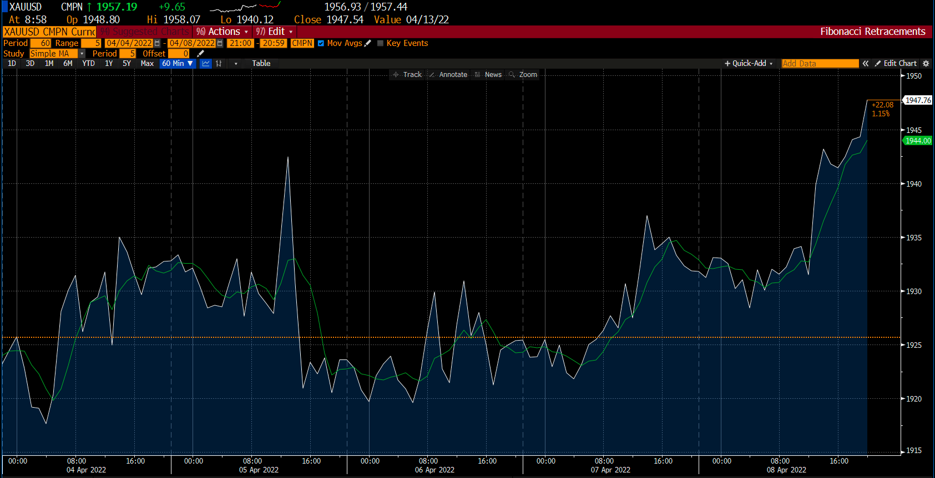Click the green 1944.00 moving average label
935x478 pixels.
[x=918, y=141]
